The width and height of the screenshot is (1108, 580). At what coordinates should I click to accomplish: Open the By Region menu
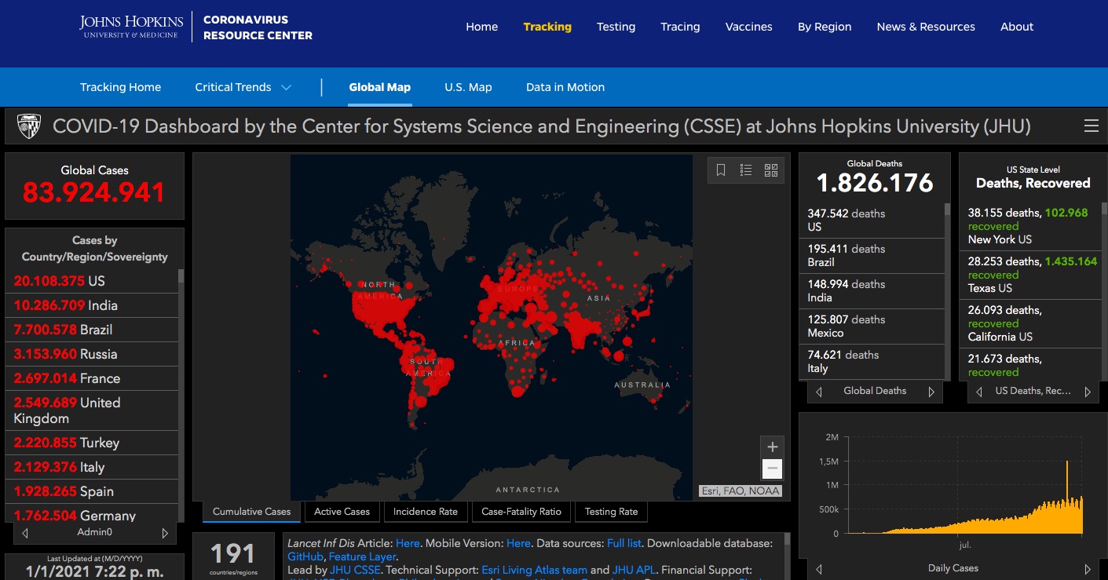(x=825, y=27)
